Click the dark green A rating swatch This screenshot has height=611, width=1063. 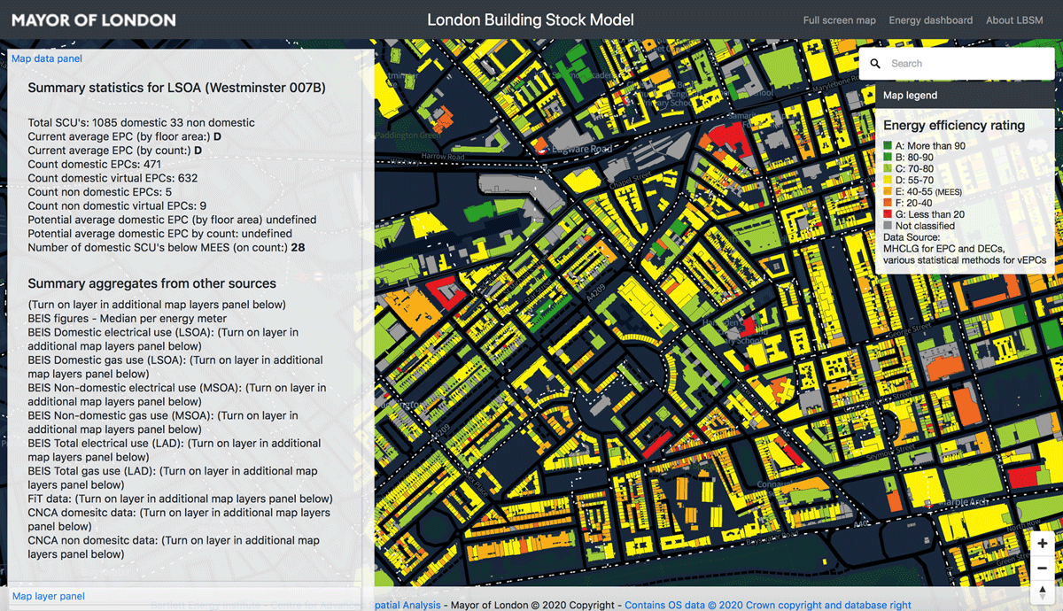(x=888, y=145)
